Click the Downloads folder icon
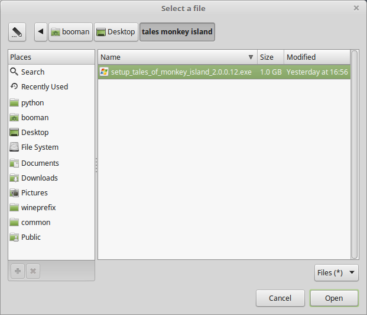Viewport: 367px width, 315px height. pyautogui.click(x=14, y=178)
